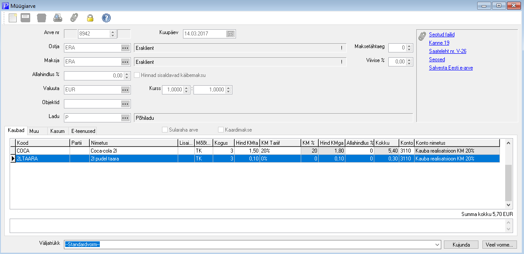
Task: Select the COCA code cell
Action: (42, 151)
